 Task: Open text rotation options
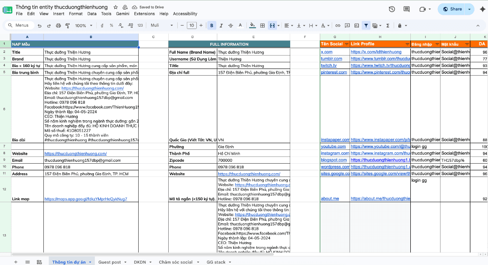click(x=325, y=26)
